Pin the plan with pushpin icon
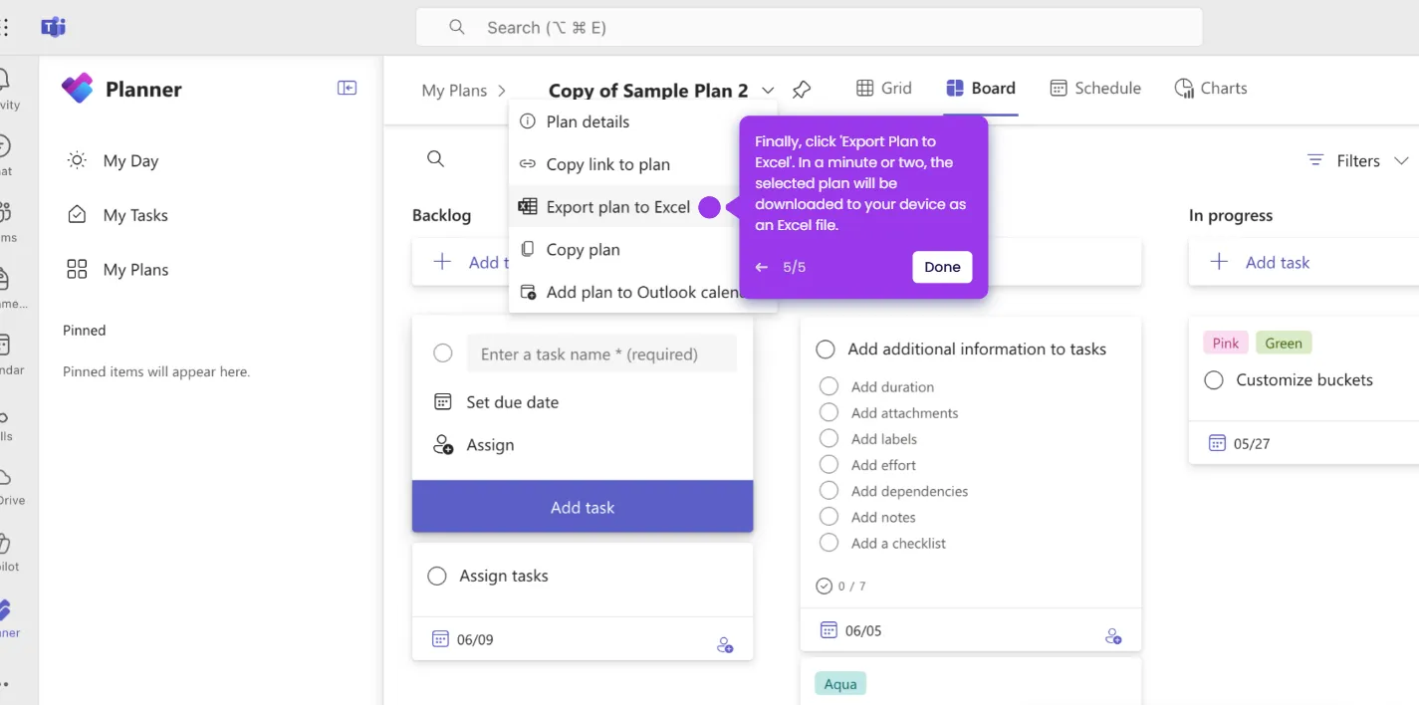The width and height of the screenshot is (1419, 705). point(802,90)
